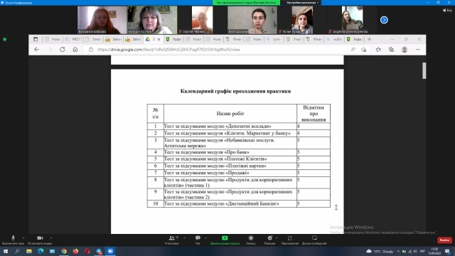
Task: Close the active Google Drive tab
Action: pyautogui.click(x=159, y=40)
